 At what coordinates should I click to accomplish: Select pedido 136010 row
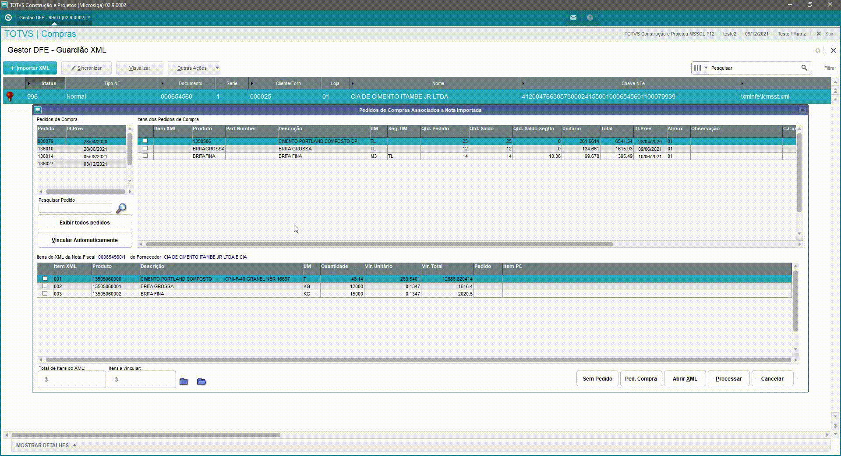(x=82, y=149)
